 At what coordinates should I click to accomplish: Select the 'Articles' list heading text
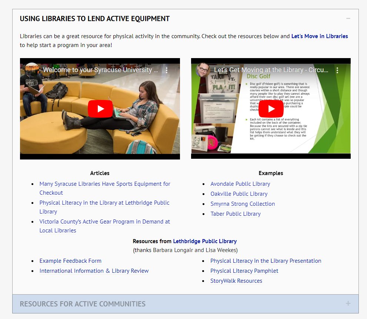100,173
